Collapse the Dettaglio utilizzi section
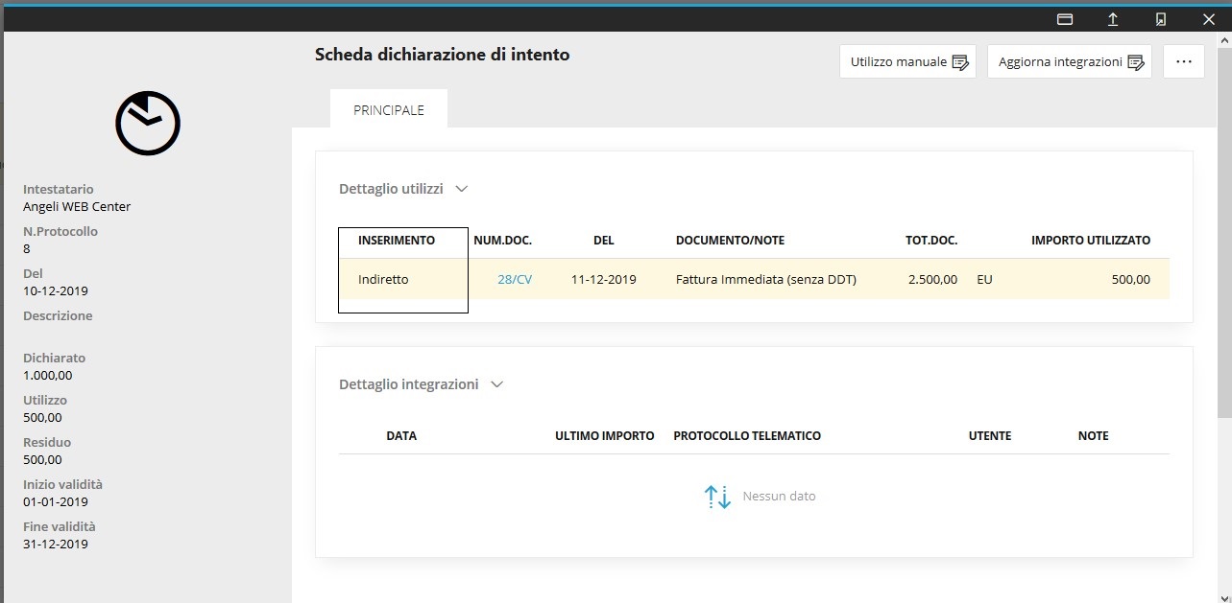This screenshot has height=603, width=1232. click(x=461, y=189)
